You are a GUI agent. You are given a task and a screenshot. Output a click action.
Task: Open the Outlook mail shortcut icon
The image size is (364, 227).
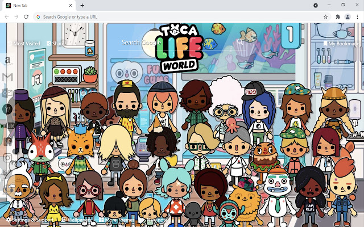click(x=7, y=93)
